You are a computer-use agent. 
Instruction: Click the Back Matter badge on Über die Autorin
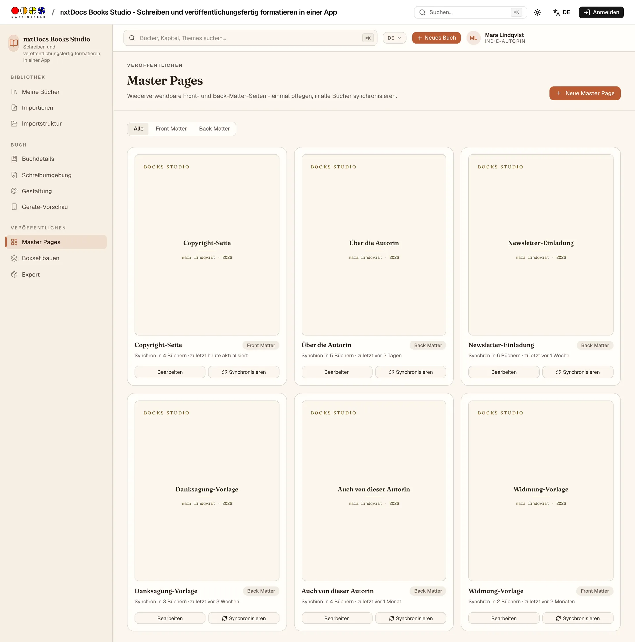tap(428, 345)
